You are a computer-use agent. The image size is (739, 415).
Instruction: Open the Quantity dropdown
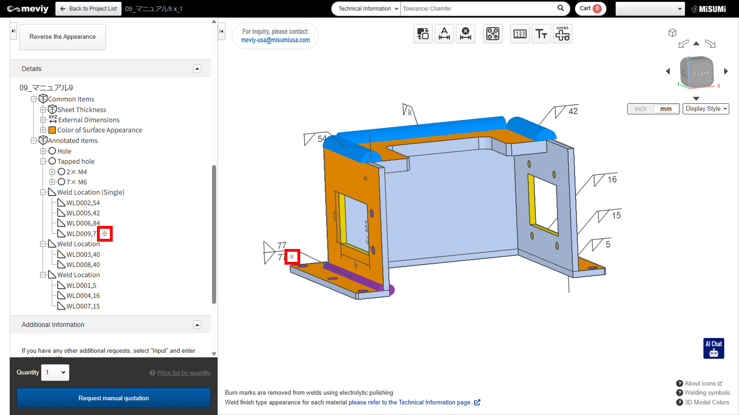point(55,373)
